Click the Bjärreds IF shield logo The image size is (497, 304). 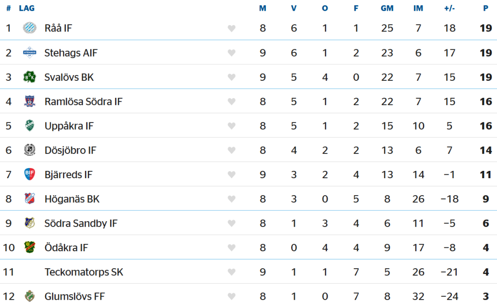[x=30, y=174]
